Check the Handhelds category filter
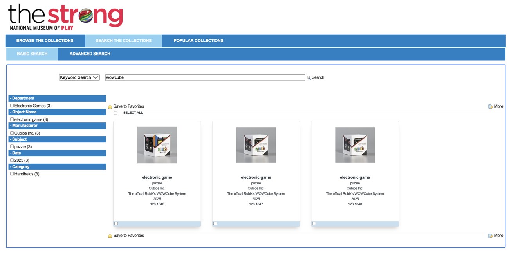The width and height of the screenshot is (509, 254). pyautogui.click(x=12, y=174)
